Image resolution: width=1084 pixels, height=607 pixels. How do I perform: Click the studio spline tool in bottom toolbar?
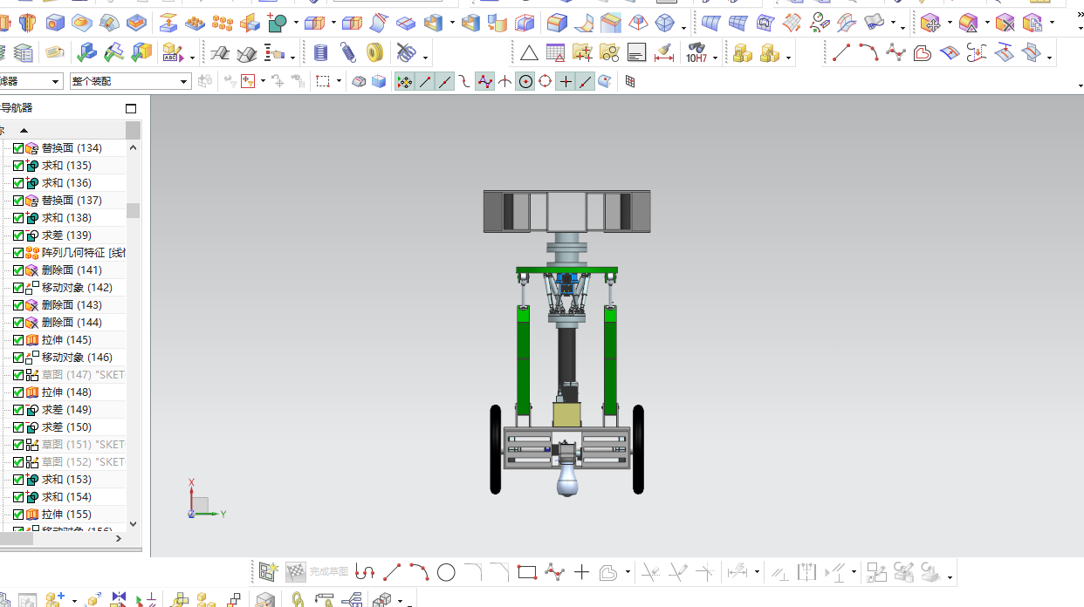(554, 572)
